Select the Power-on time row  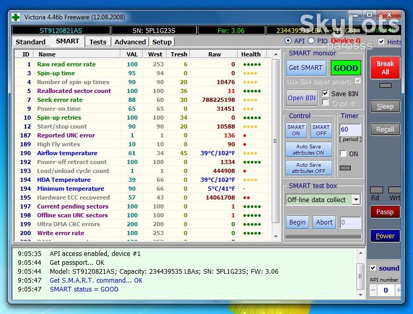(143, 109)
